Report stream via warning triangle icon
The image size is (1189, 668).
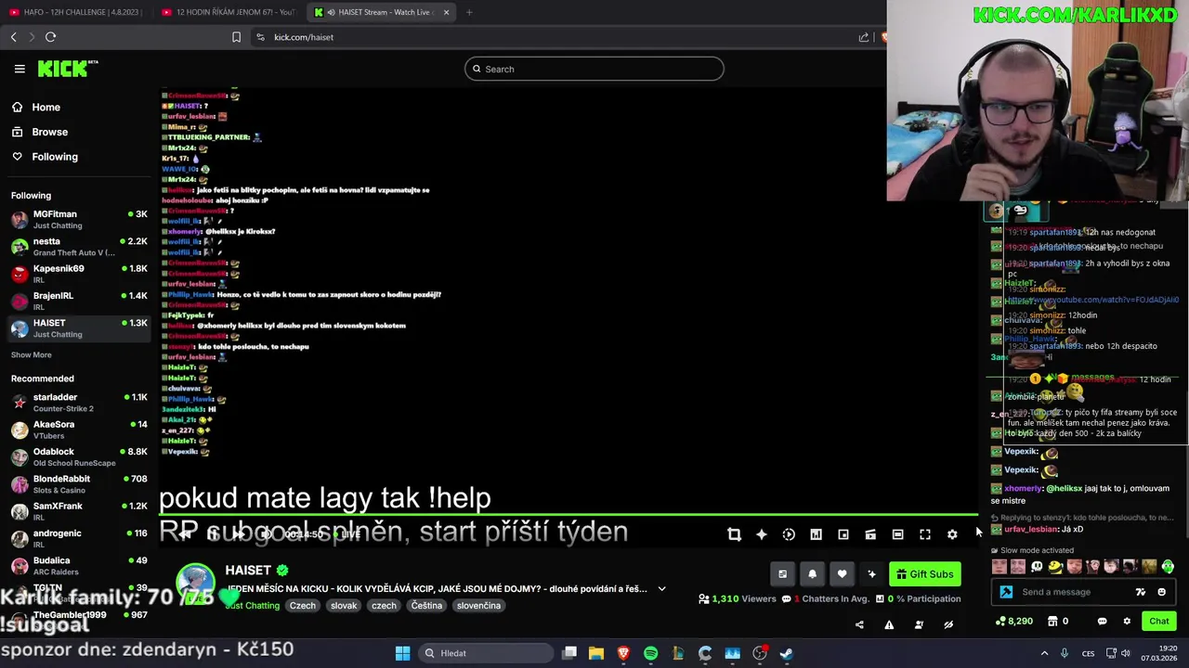click(x=889, y=624)
